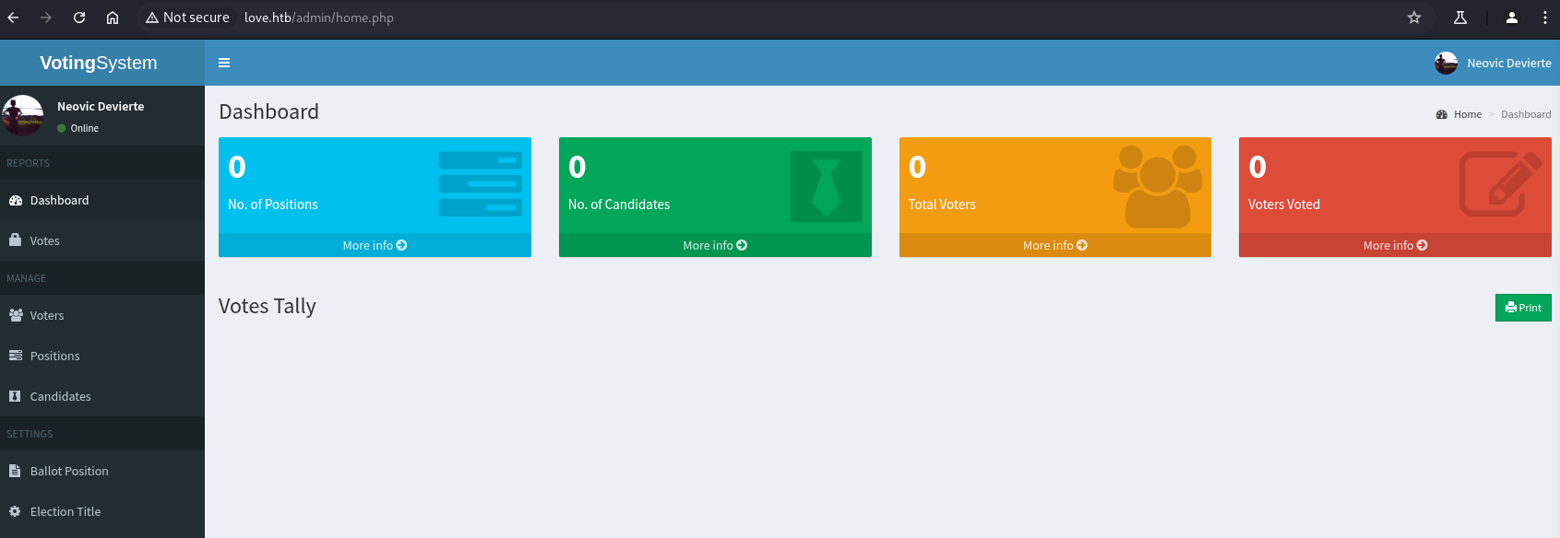Open Voters in the sidebar
Screen dimensions: 1560x538
[x=102, y=315]
